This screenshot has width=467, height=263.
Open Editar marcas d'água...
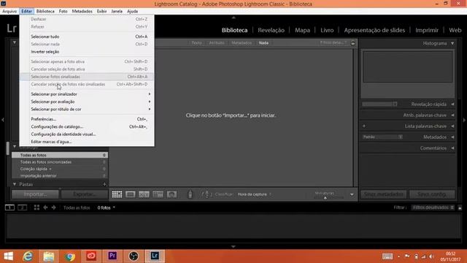click(87, 142)
